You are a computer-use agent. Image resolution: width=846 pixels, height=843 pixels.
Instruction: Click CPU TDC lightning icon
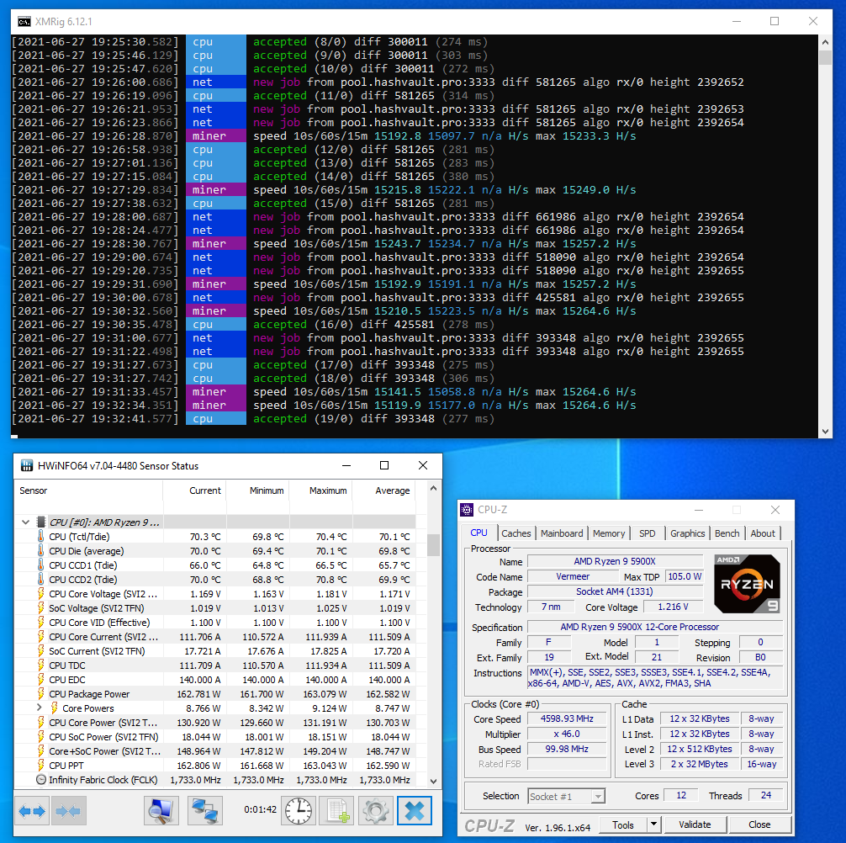pos(41,665)
